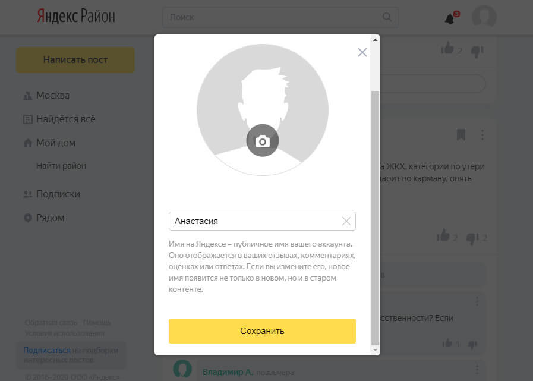Click the Написать пост button

75,60
